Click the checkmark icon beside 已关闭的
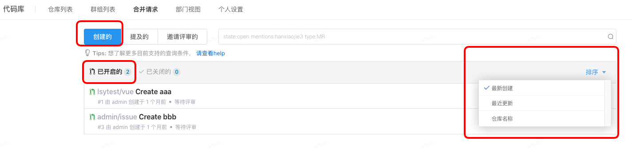632x160 pixels. 142,72
